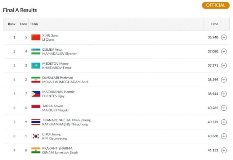Click the plus icon beside 38.944

(x=224, y=94)
